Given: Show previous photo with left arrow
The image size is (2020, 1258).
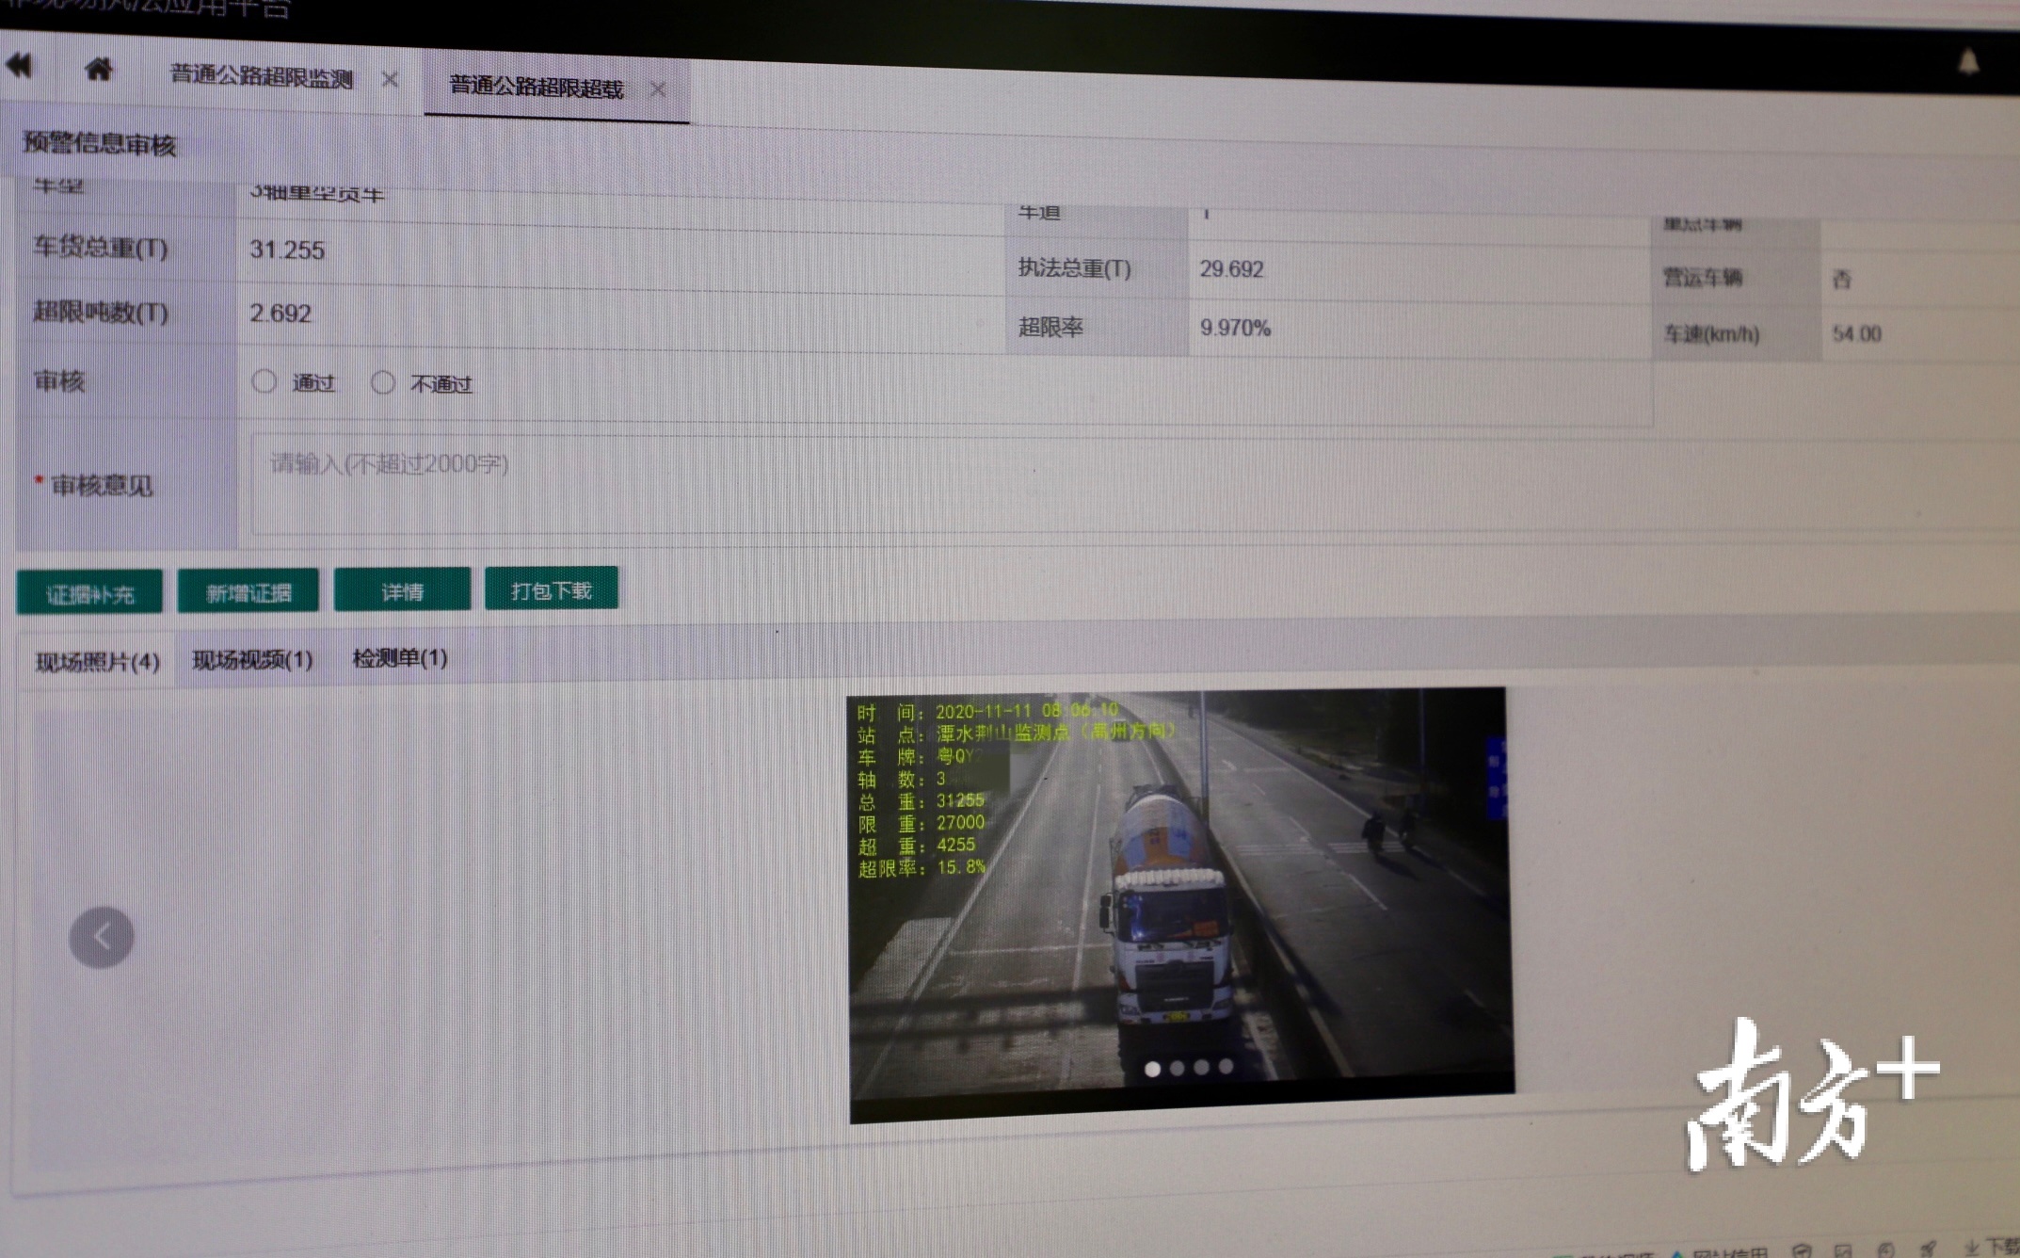Looking at the screenshot, I should [102, 937].
